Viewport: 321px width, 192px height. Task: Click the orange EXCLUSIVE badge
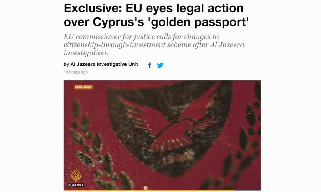click(83, 87)
